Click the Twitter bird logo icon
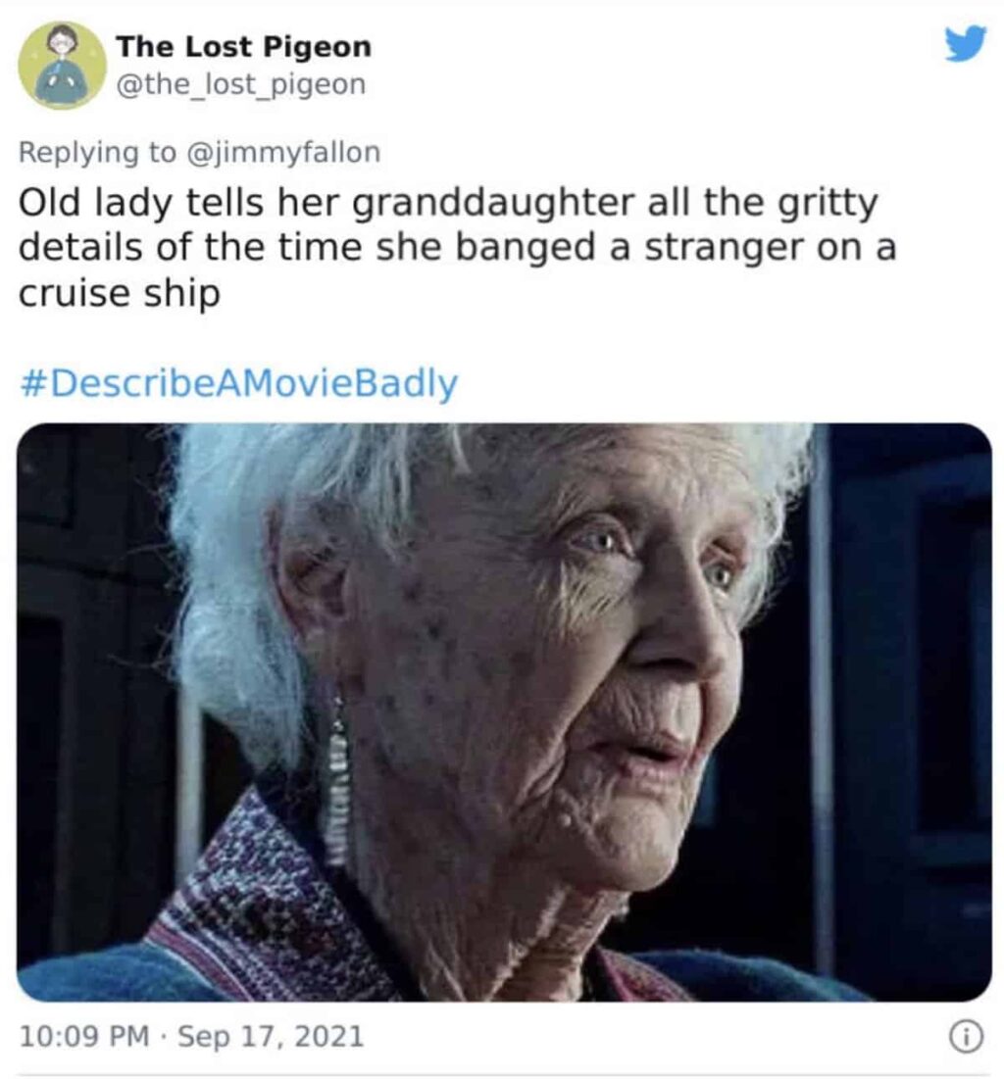This screenshot has width=1004, height=1079. [x=965, y=43]
